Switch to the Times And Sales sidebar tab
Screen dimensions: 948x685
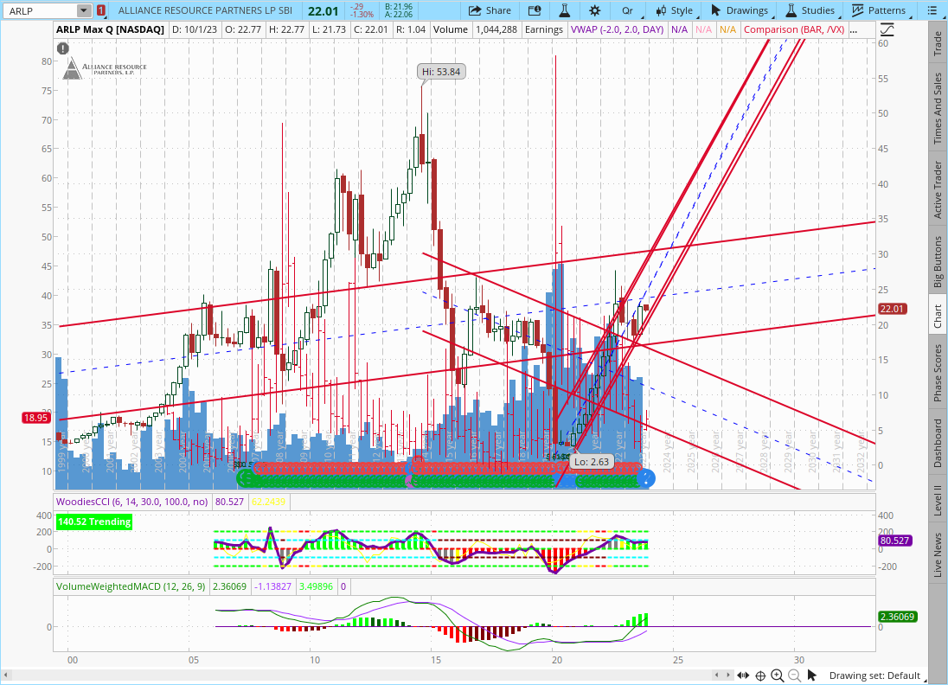tap(938, 108)
